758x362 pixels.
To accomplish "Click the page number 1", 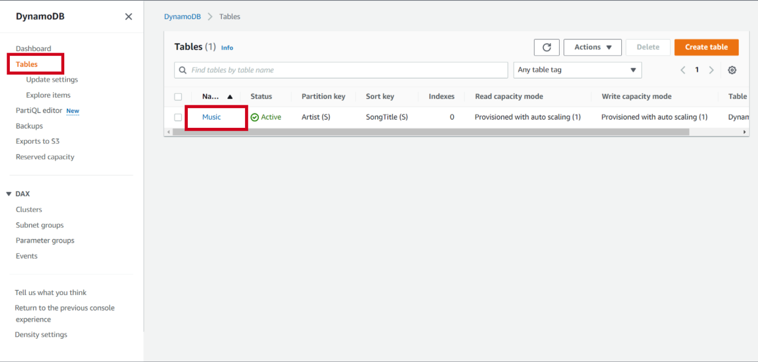I will pos(697,70).
